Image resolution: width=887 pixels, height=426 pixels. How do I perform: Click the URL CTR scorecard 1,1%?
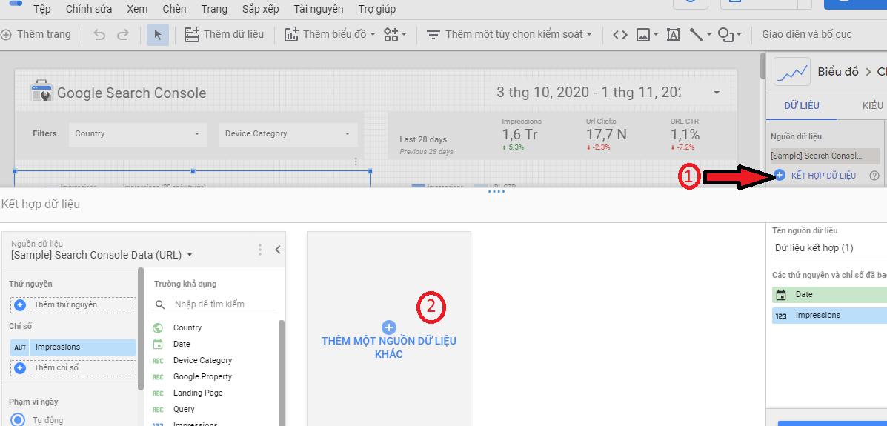685,135
